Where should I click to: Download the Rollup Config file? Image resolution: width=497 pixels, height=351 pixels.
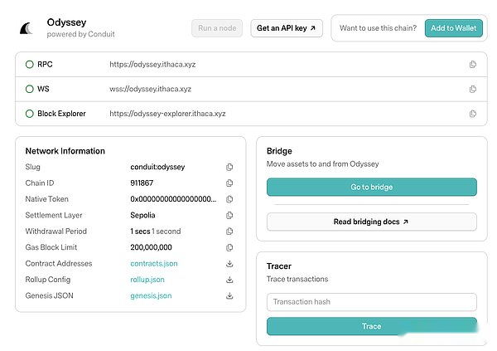pyautogui.click(x=229, y=280)
